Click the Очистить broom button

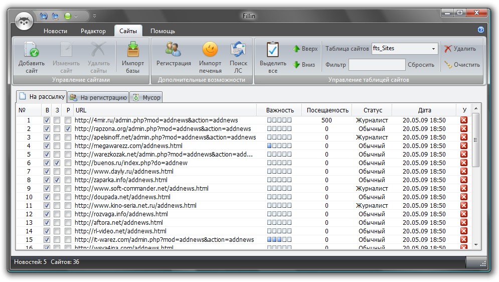coord(462,65)
